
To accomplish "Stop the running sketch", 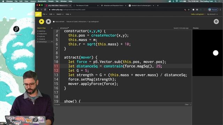I will point(48,22).
